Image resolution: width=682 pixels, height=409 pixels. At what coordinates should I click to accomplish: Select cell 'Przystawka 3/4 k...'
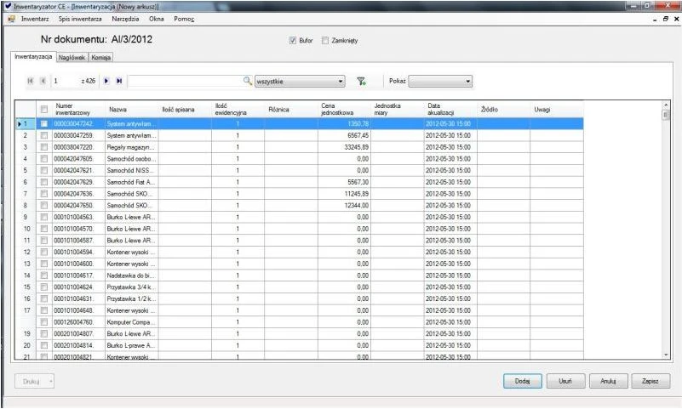(x=131, y=287)
